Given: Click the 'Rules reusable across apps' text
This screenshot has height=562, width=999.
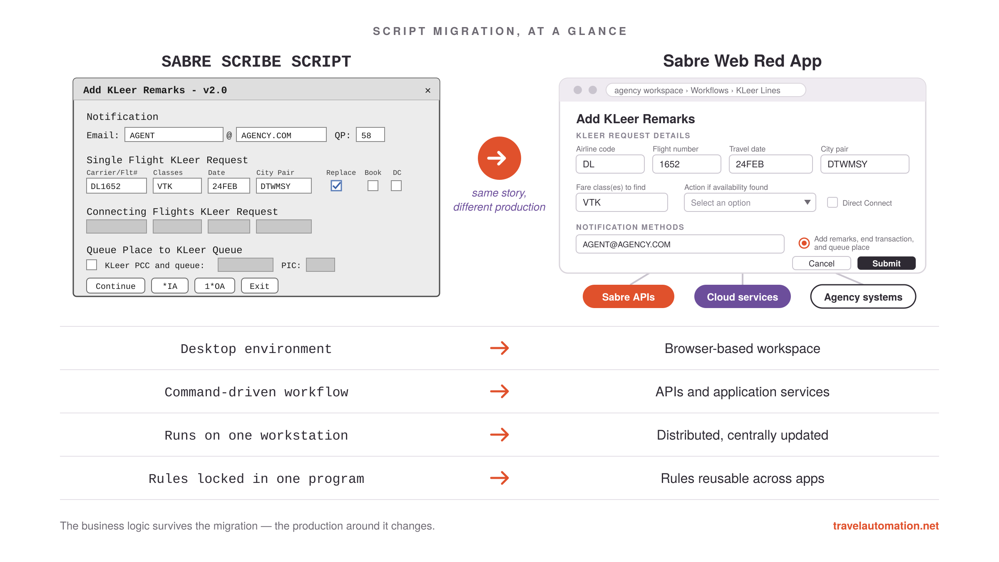Looking at the screenshot, I should tap(742, 478).
